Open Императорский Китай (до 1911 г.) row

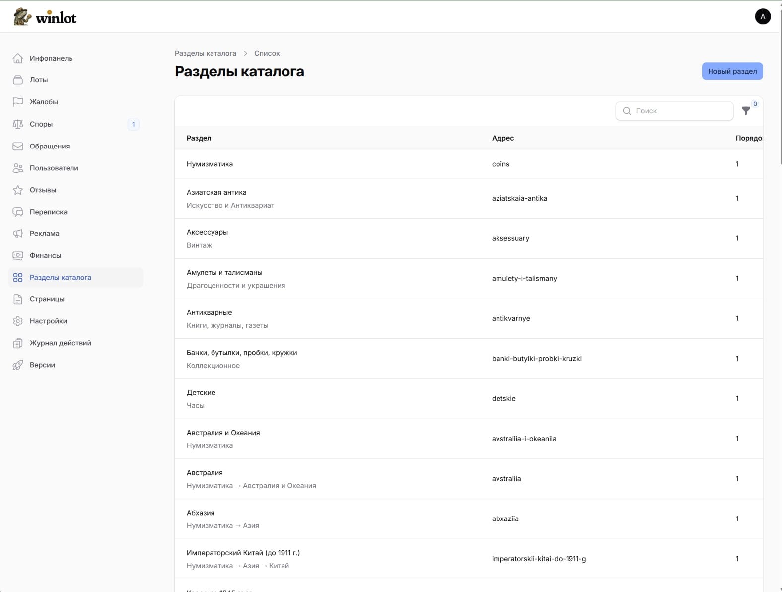pos(469,559)
